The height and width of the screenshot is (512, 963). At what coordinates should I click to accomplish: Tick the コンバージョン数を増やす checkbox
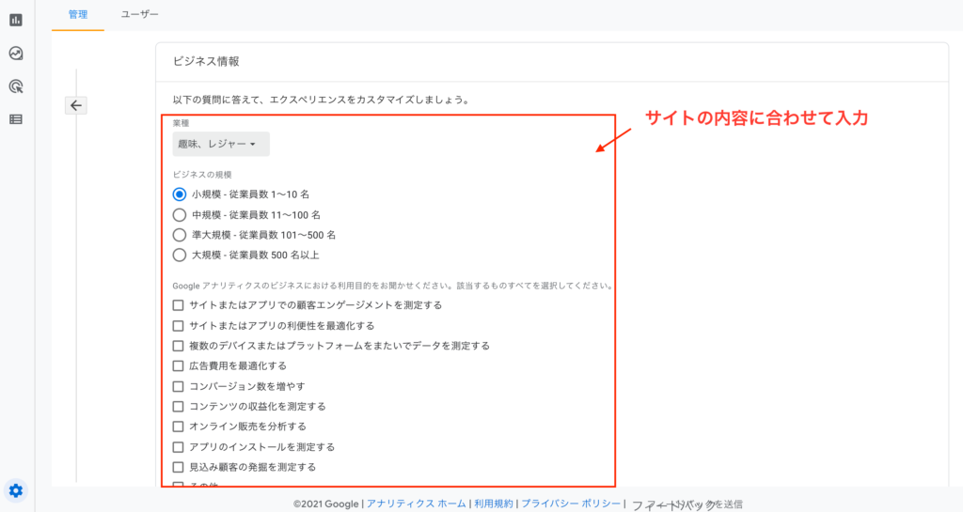click(179, 386)
